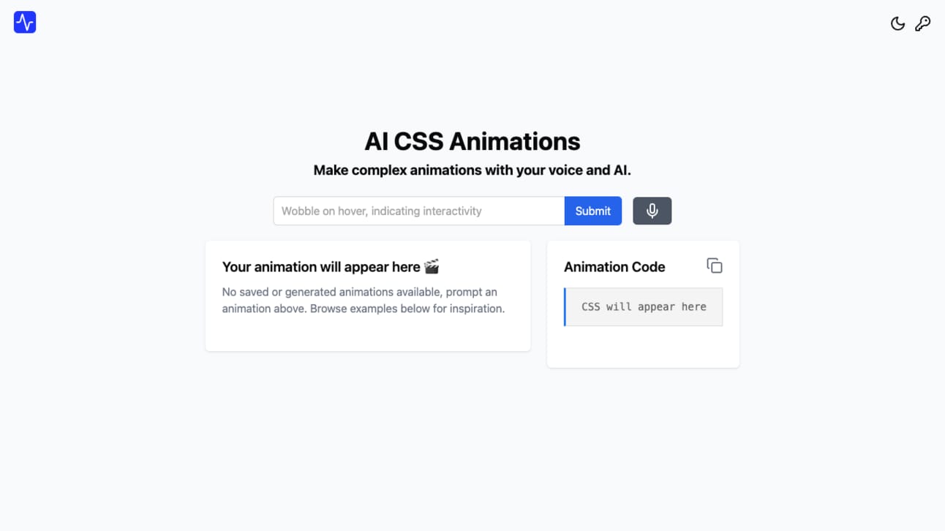Click the 'Make complex animations with your voice' subtitle

click(472, 170)
